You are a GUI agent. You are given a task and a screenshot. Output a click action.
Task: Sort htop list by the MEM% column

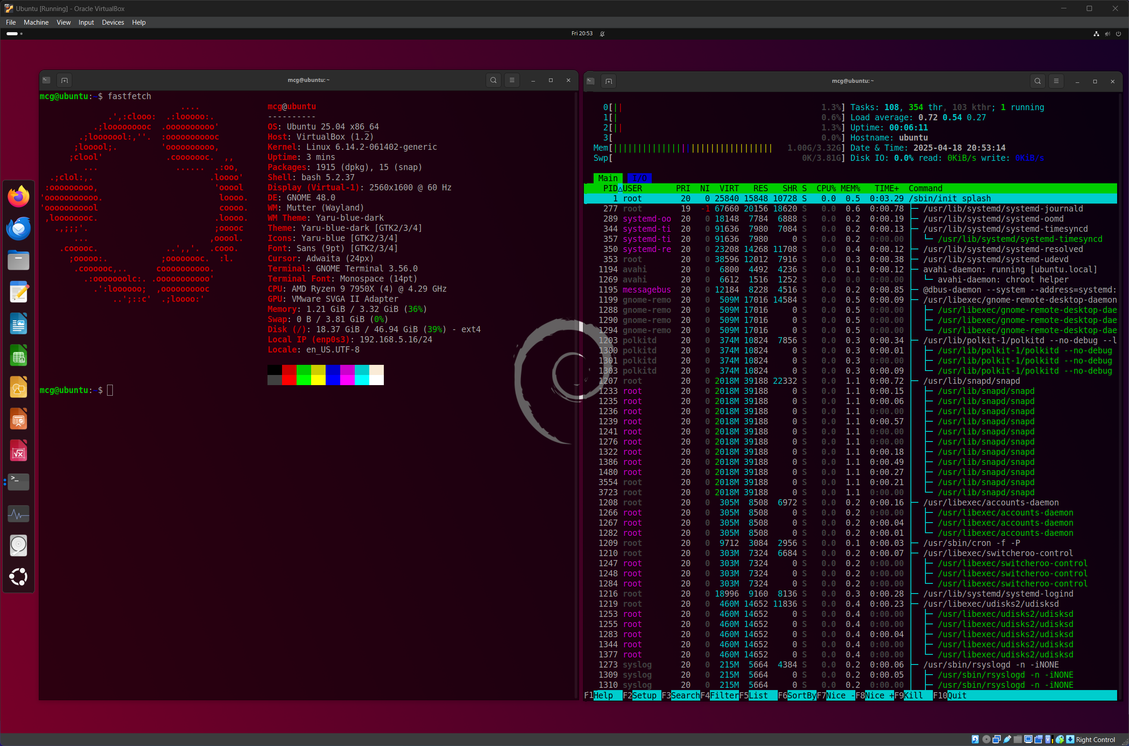click(x=850, y=189)
